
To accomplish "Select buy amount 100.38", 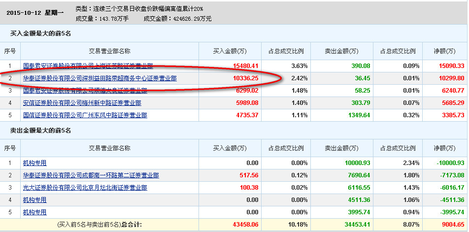I will click(249, 188).
